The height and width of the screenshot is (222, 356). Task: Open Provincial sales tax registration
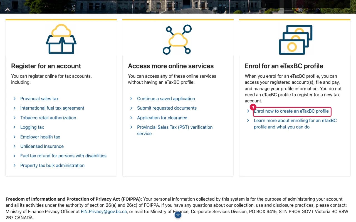[x=39, y=99]
